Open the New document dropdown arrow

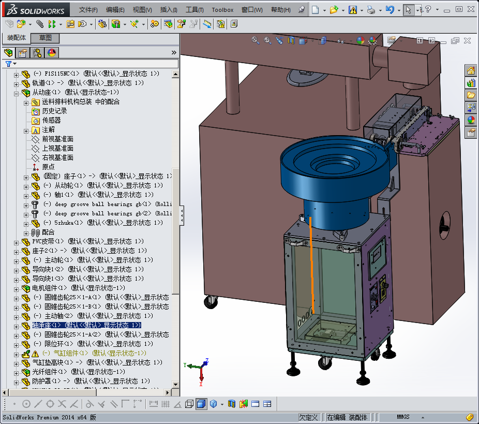pyautogui.click(x=324, y=10)
